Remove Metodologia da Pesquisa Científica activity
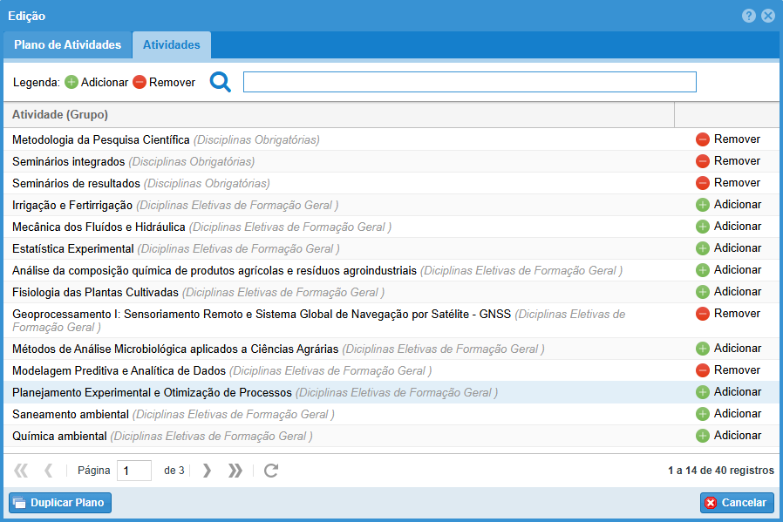The image size is (783, 522). [727, 139]
